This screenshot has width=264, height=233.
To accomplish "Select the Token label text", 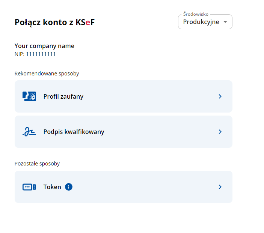I will point(52,187).
